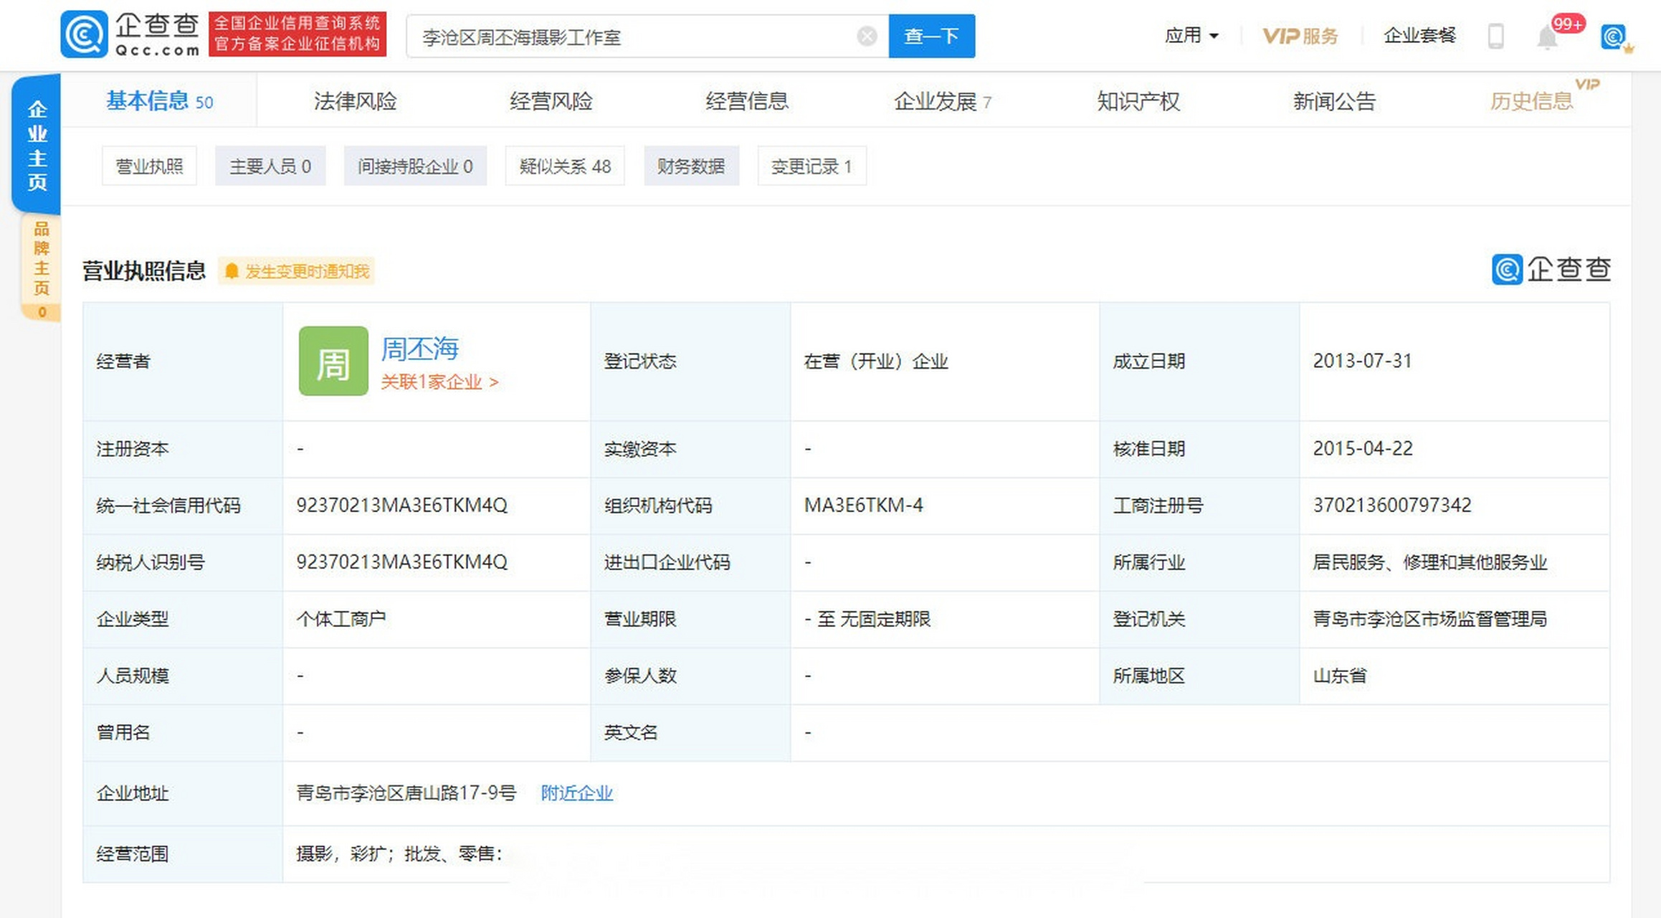
Task: Select the address 青岛市李沧区唐山路17-9号
Action: point(406,793)
